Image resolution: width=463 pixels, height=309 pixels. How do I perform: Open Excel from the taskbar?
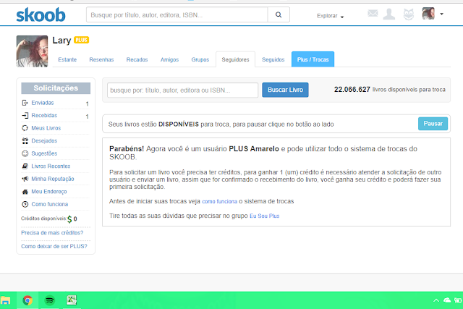tap(72, 300)
